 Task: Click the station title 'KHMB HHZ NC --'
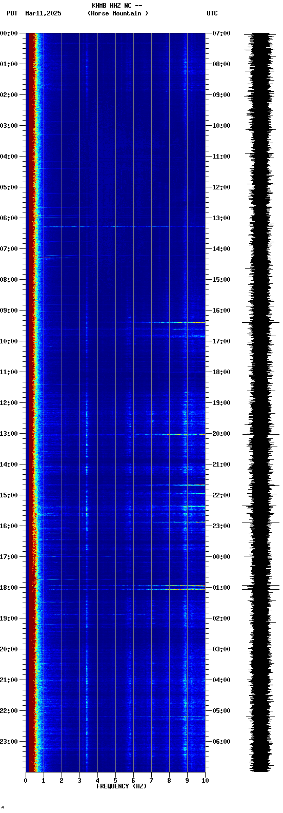pyautogui.click(x=117, y=6)
